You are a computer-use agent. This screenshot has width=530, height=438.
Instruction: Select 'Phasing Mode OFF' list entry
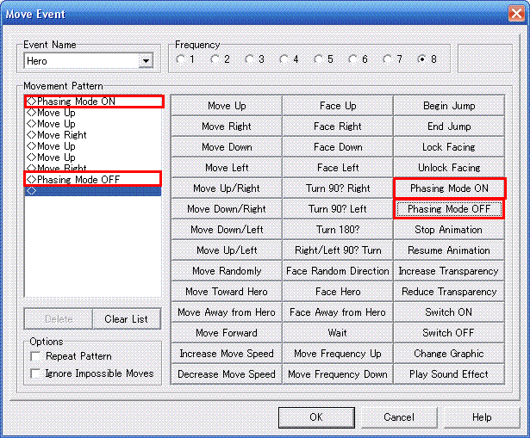[x=78, y=180]
